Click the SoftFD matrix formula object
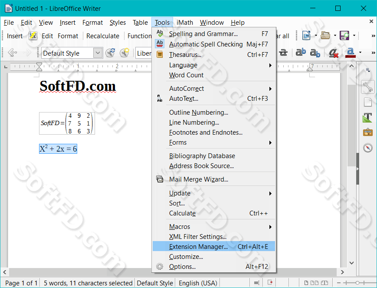This screenshot has width=377, height=288. (x=67, y=123)
